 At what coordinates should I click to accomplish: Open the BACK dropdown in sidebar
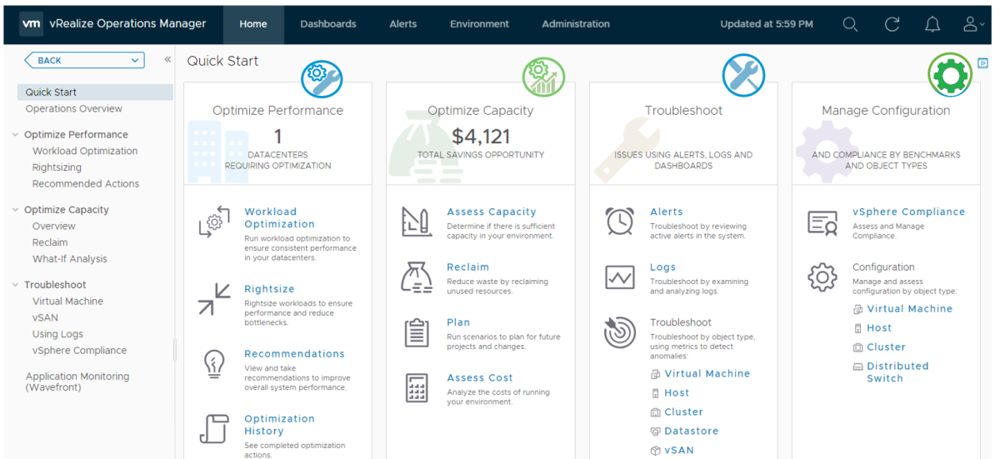(84, 60)
